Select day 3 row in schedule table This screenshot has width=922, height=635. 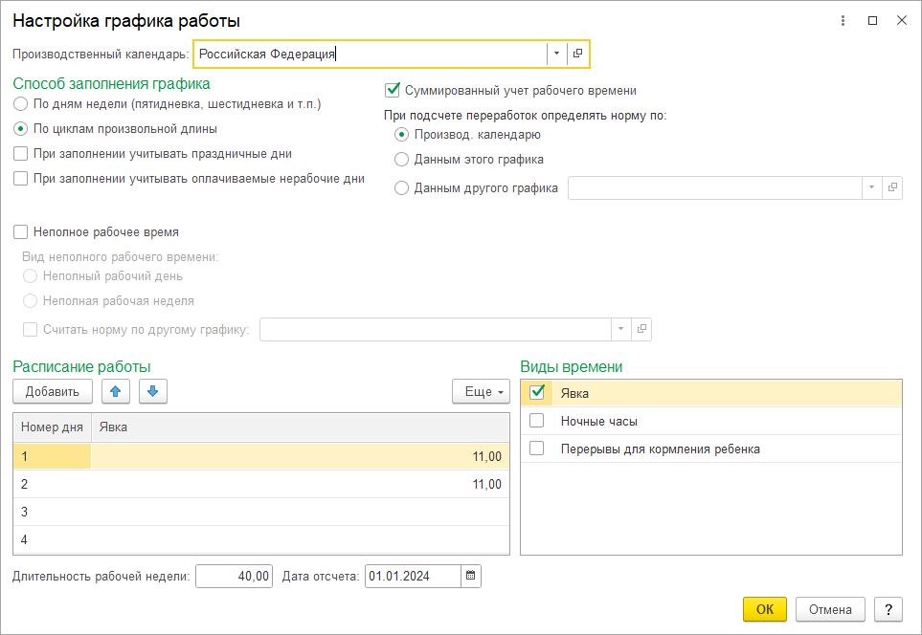tap(261, 512)
